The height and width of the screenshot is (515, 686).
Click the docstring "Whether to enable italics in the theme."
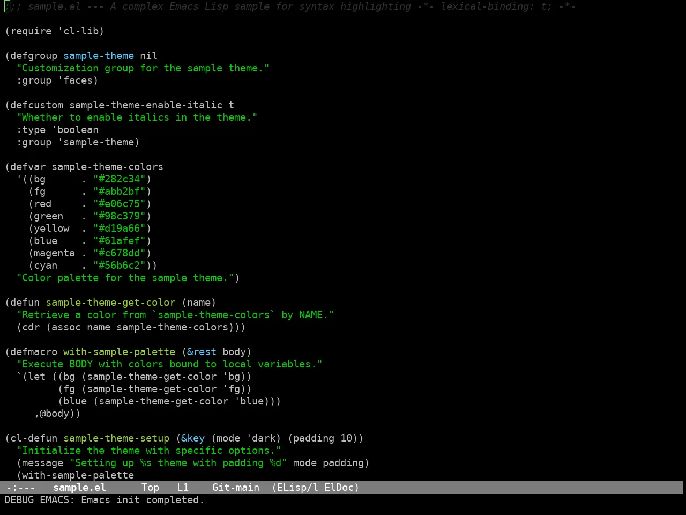point(137,117)
